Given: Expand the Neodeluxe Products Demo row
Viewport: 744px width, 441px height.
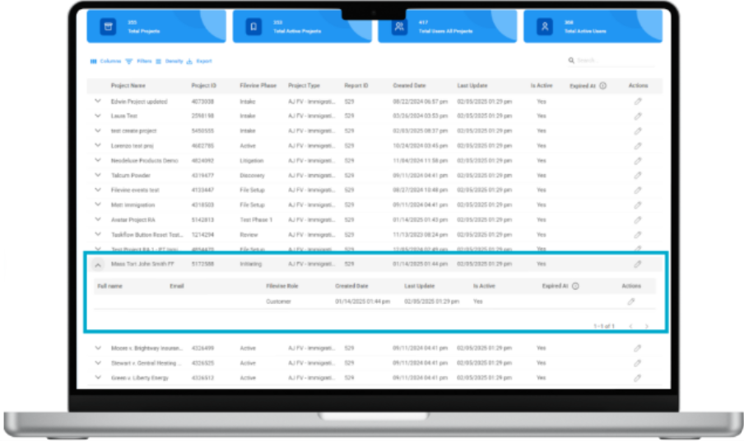Looking at the screenshot, I should [x=98, y=160].
